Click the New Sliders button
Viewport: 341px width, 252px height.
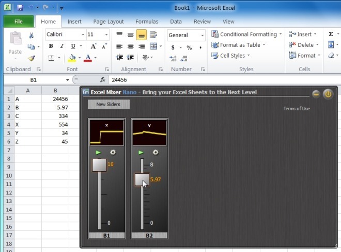pyautogui.click(x=109, y=104)
